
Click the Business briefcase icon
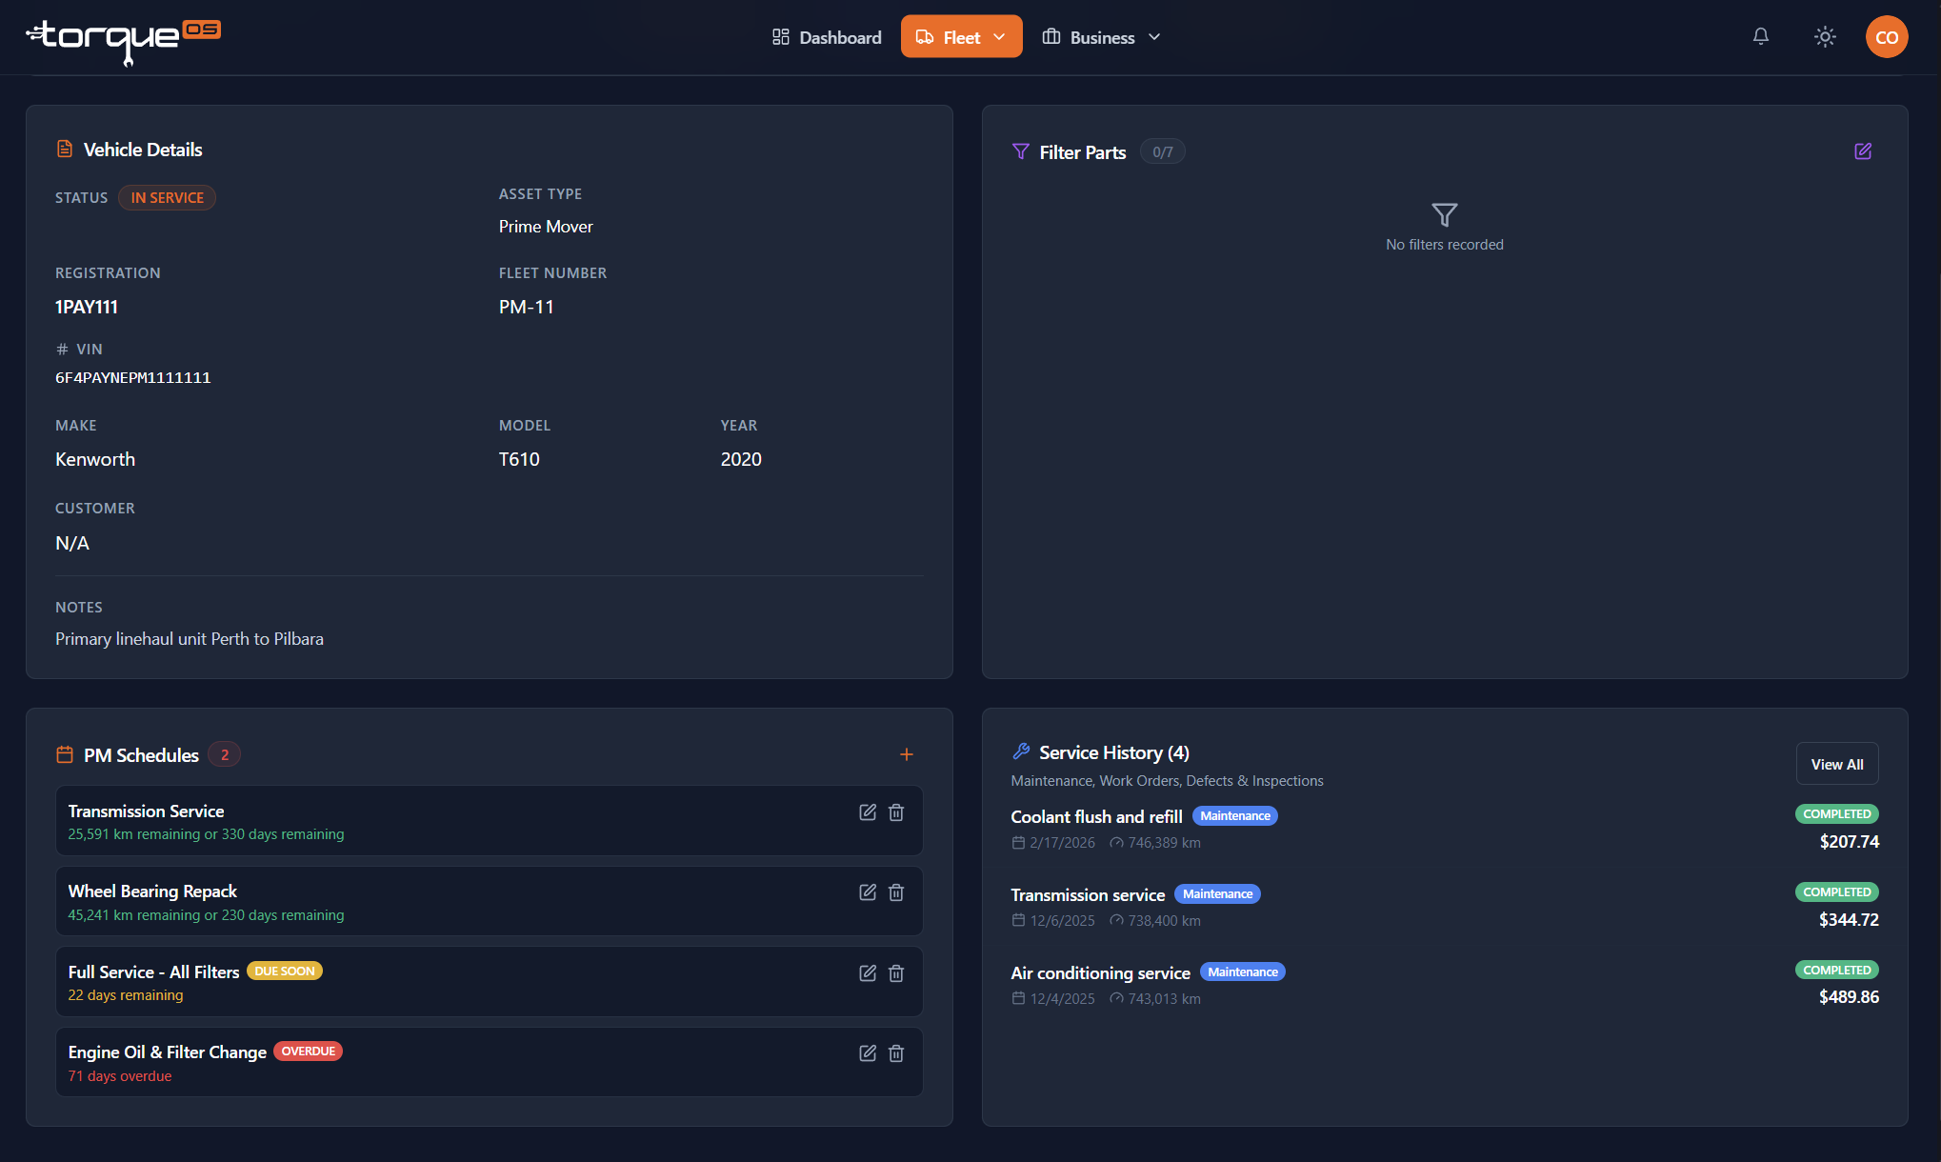[1051, 37]
